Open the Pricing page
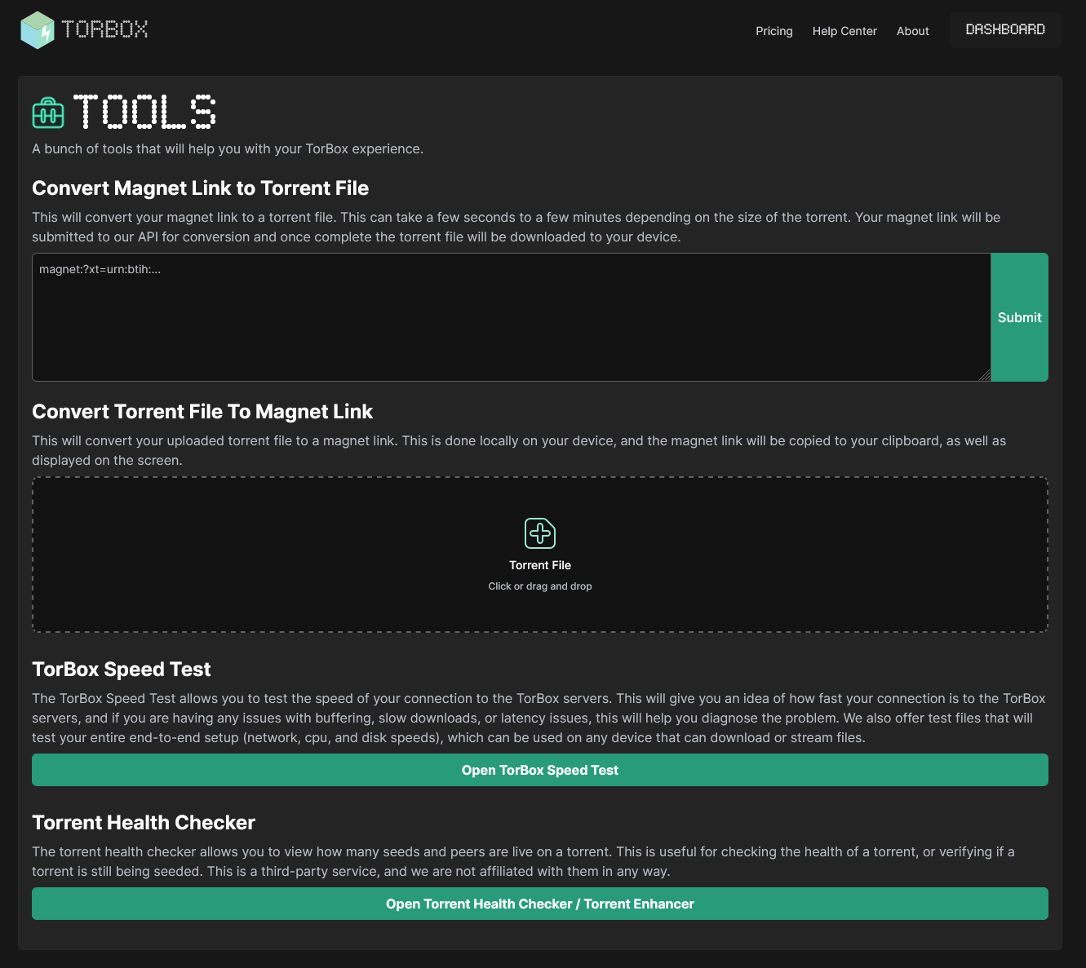This screenshot has width=1086, height=968. tap(773, 31)
